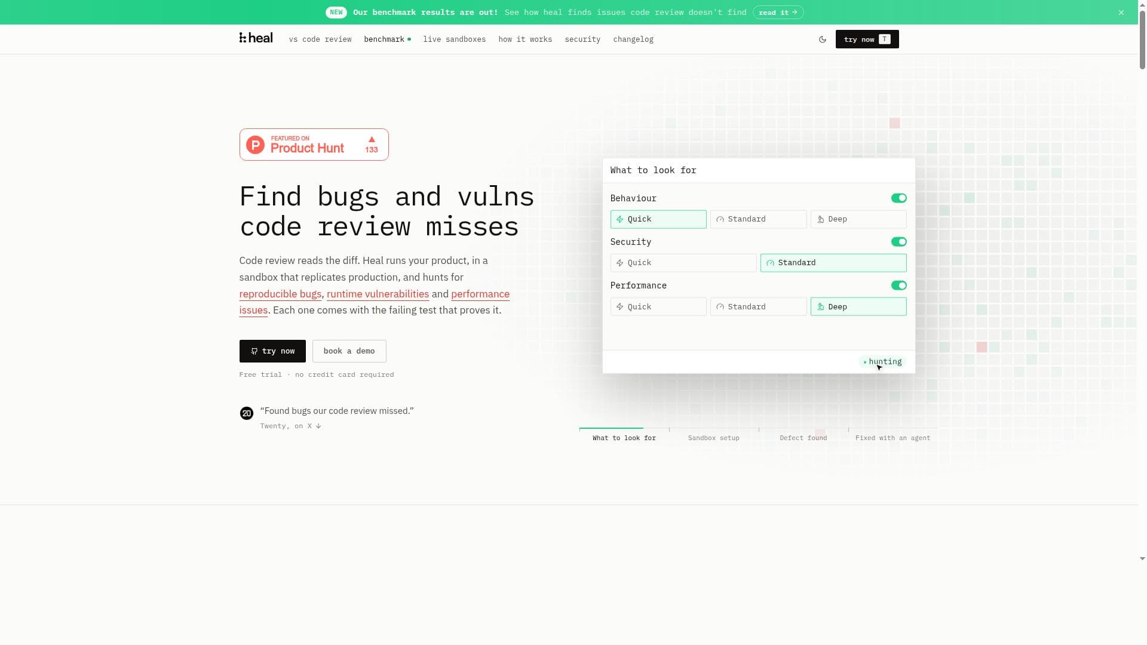
Task: Select Quick depth for Performance
Action: click(658, 306)
